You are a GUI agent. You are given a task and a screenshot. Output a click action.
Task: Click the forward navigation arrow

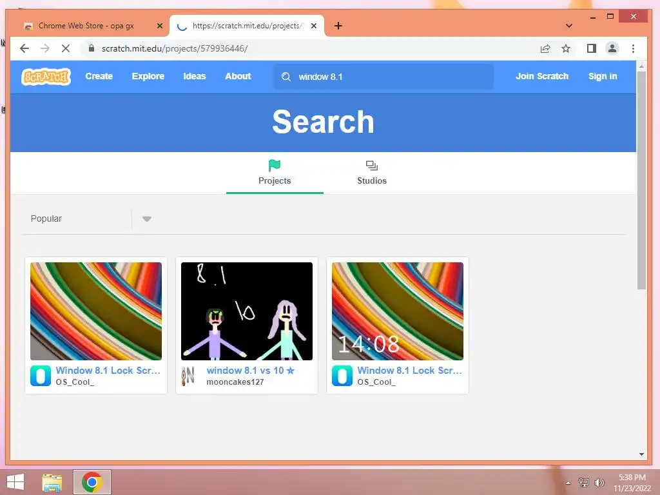click(45, 48)
